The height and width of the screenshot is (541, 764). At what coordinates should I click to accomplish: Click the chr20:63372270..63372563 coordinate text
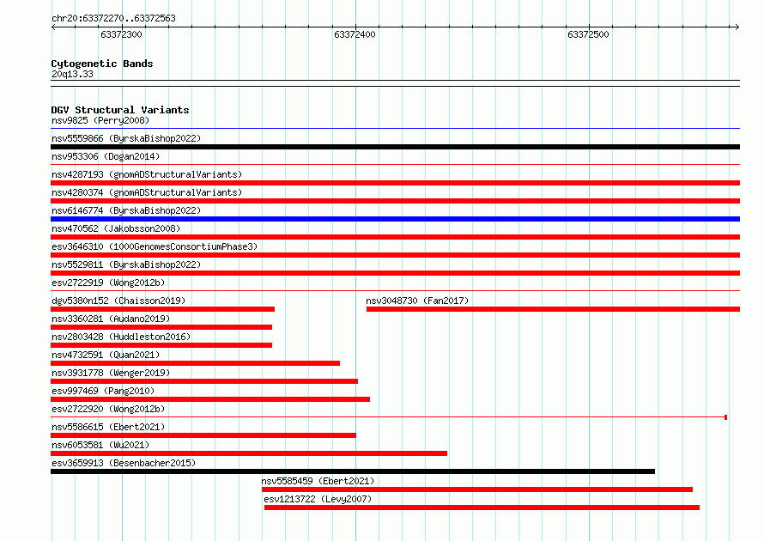(113, 18)
